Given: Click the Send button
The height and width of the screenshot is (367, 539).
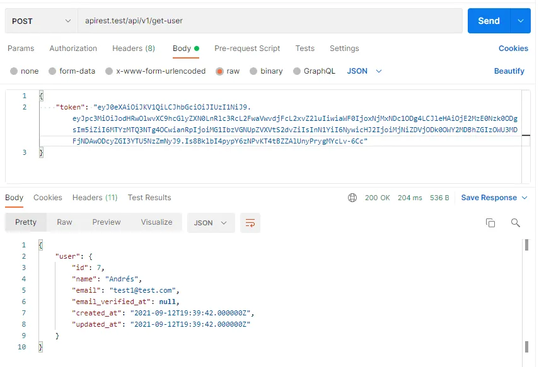Looking at the screenshot, I should coord(488,20).
